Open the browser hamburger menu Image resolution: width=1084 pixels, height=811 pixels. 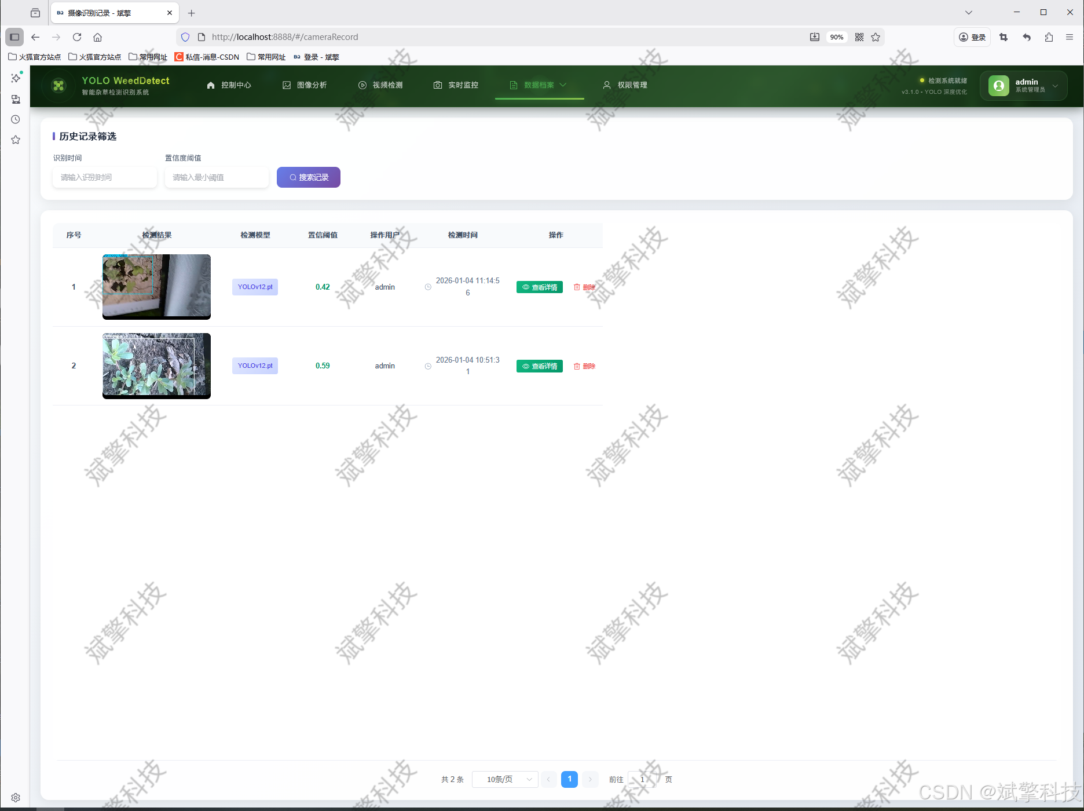[1070, 37]
